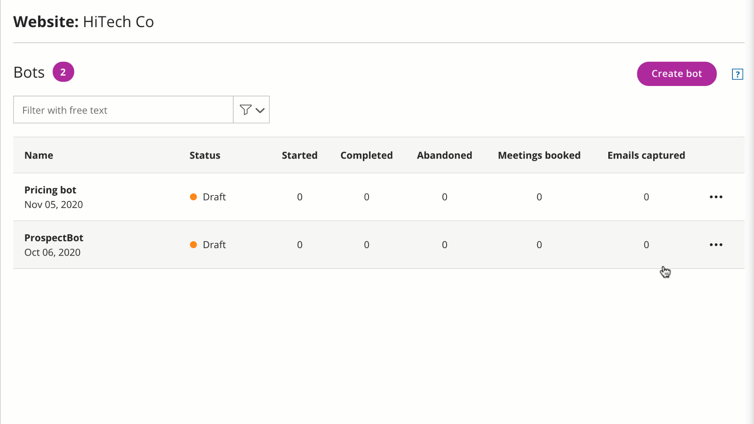Click the purple bots count badge
This screenshot has width=754, height=424.
63,72
